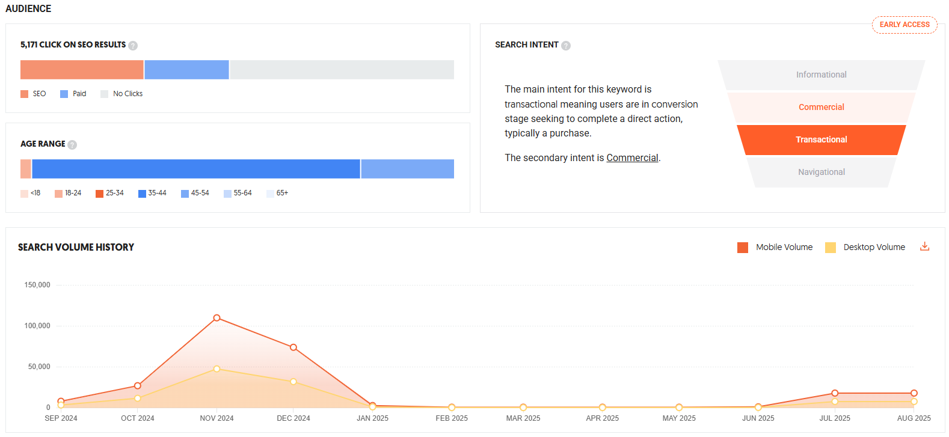This screenshot has height=437, width=949.
Task: Click the gray No Clicks bar segment
Action: coord(342,70)
